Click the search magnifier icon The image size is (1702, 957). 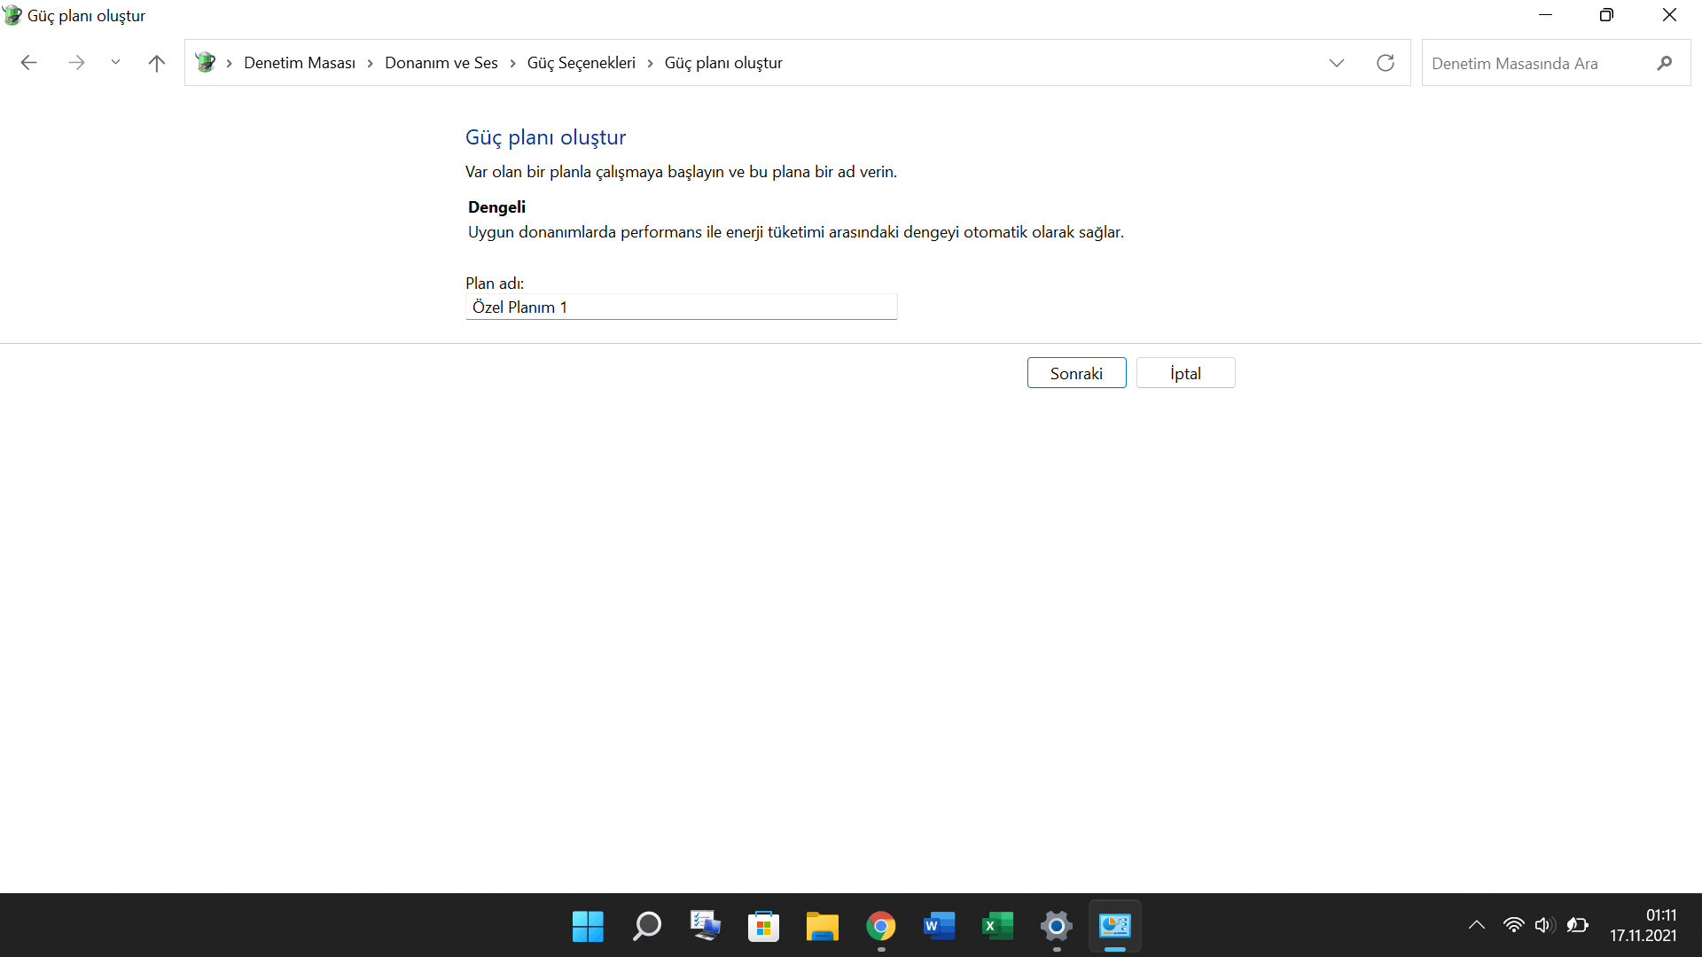[1664, 63]
